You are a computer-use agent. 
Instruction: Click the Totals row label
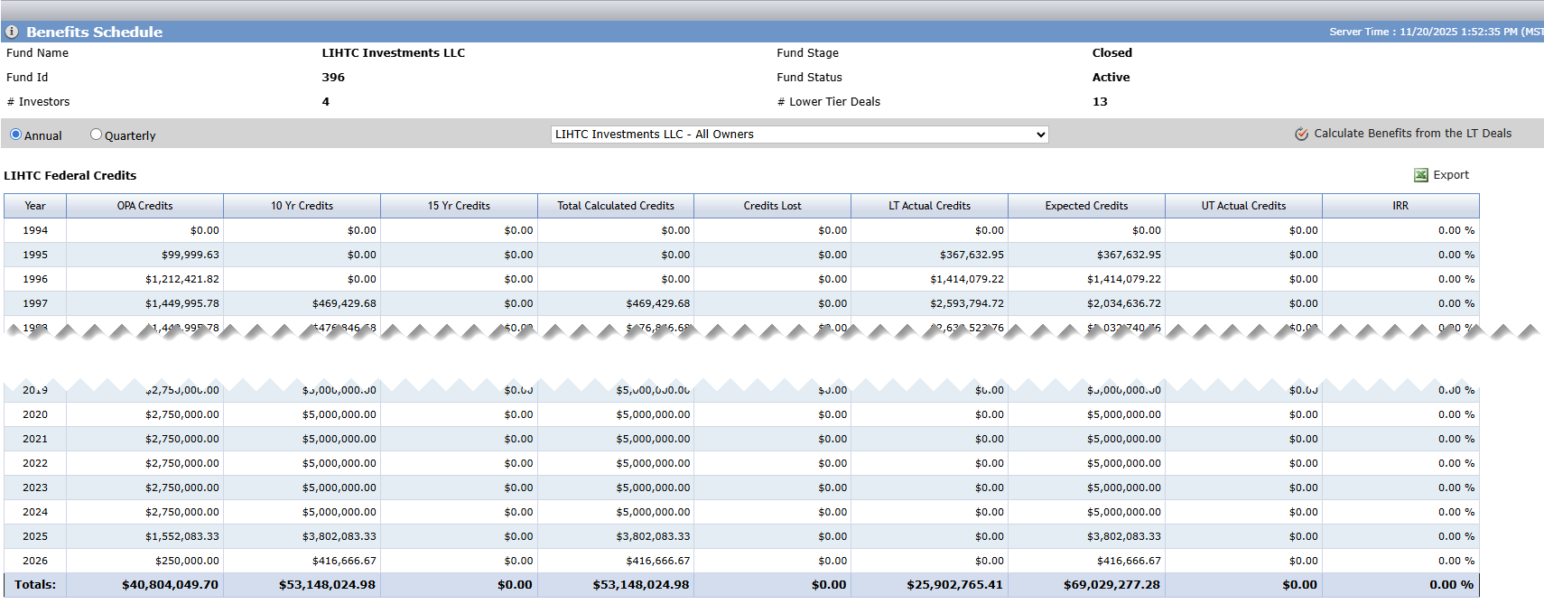click(35, 585)
